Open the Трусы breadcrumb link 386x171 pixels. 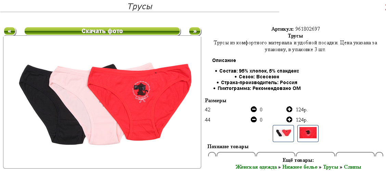331,167
